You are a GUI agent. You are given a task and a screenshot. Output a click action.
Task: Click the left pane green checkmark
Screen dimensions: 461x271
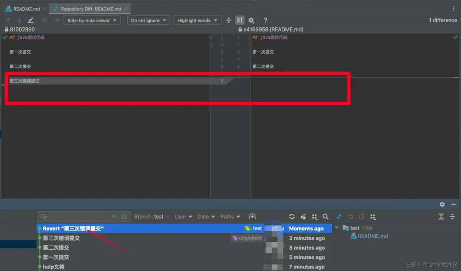[x=5, y=38]
